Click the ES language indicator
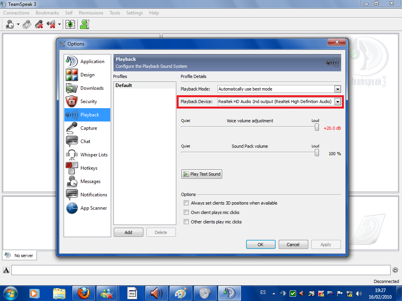Viewport: 402px width, 301px height. click(x=263, y=292)
